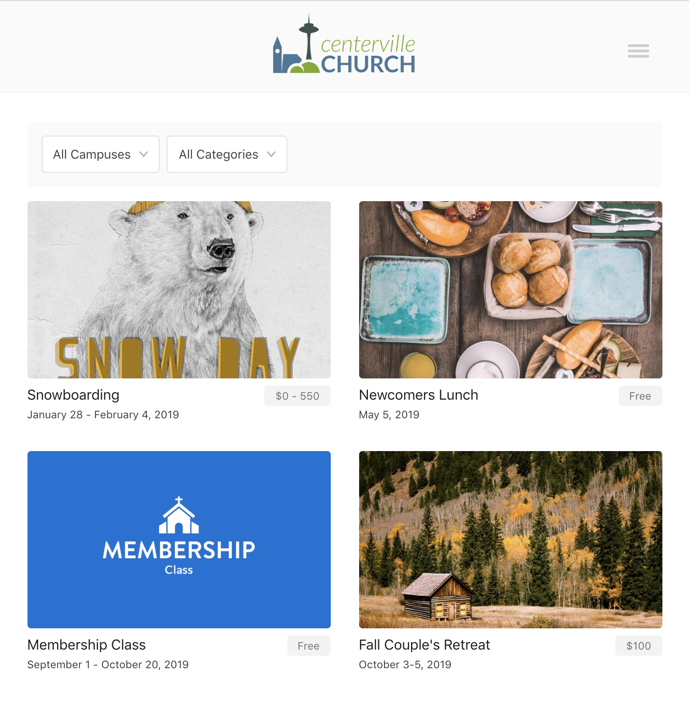The width and height of the screenshot is (689, 701).
Task: Open the Newcomers Lunch food photo
Action: [x=511, y=290]
